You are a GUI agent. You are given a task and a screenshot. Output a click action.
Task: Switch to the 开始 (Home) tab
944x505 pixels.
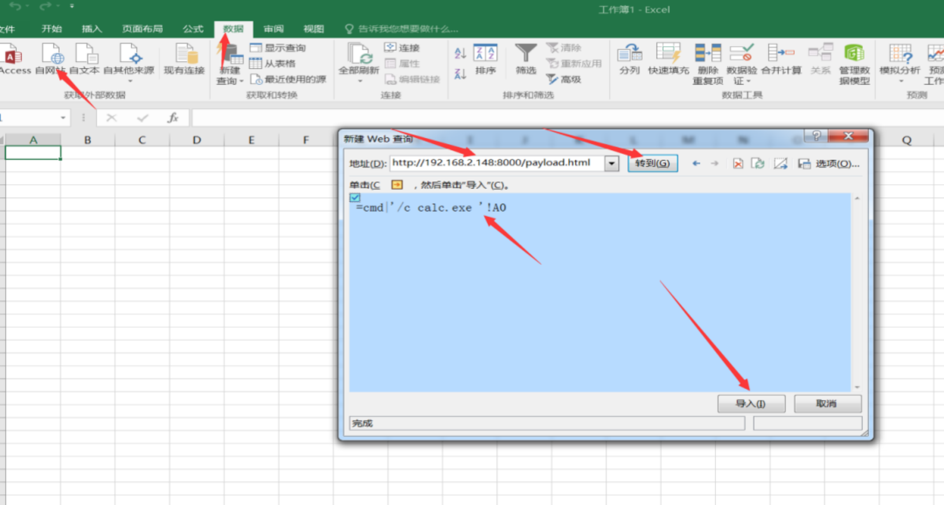52,29
